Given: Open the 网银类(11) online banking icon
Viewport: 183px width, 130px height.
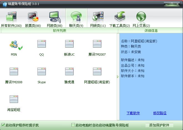Looking at the screenshot, I should pyautogui.click(x=98, y=17).
